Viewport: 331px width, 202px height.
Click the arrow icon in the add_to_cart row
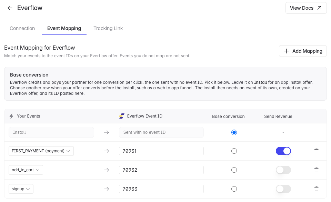107,170
